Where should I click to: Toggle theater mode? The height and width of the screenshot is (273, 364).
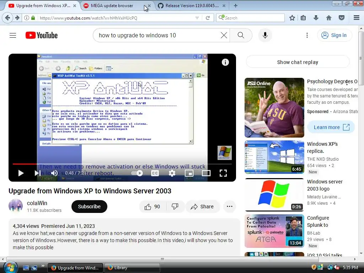point(206,173)
